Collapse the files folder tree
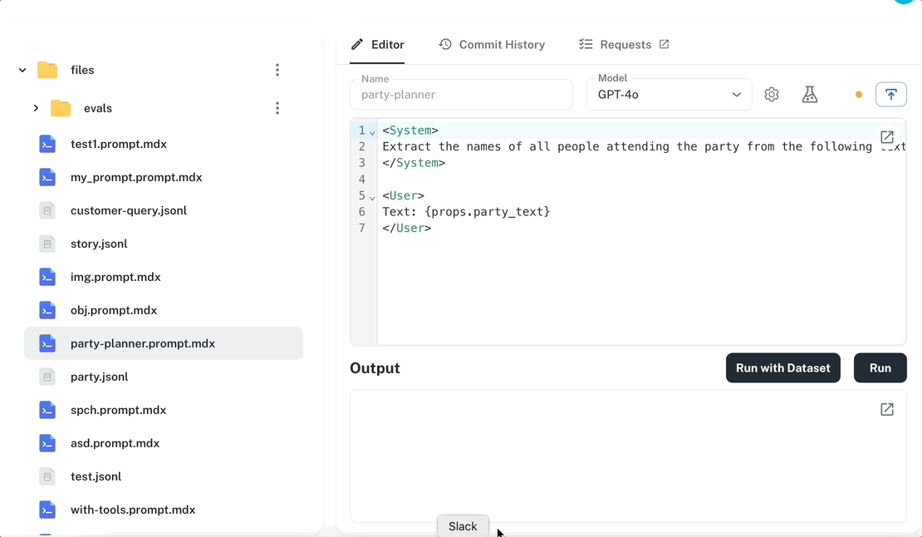Screen dimensions: 922x537 pyautogui.click(x=22, y=70)
